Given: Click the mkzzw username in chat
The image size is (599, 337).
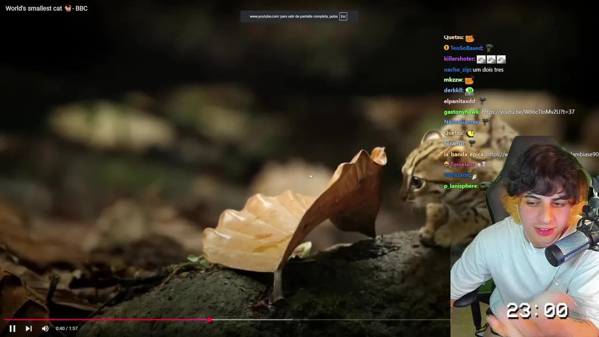Looking at the screenshot, I should point(453,80).
